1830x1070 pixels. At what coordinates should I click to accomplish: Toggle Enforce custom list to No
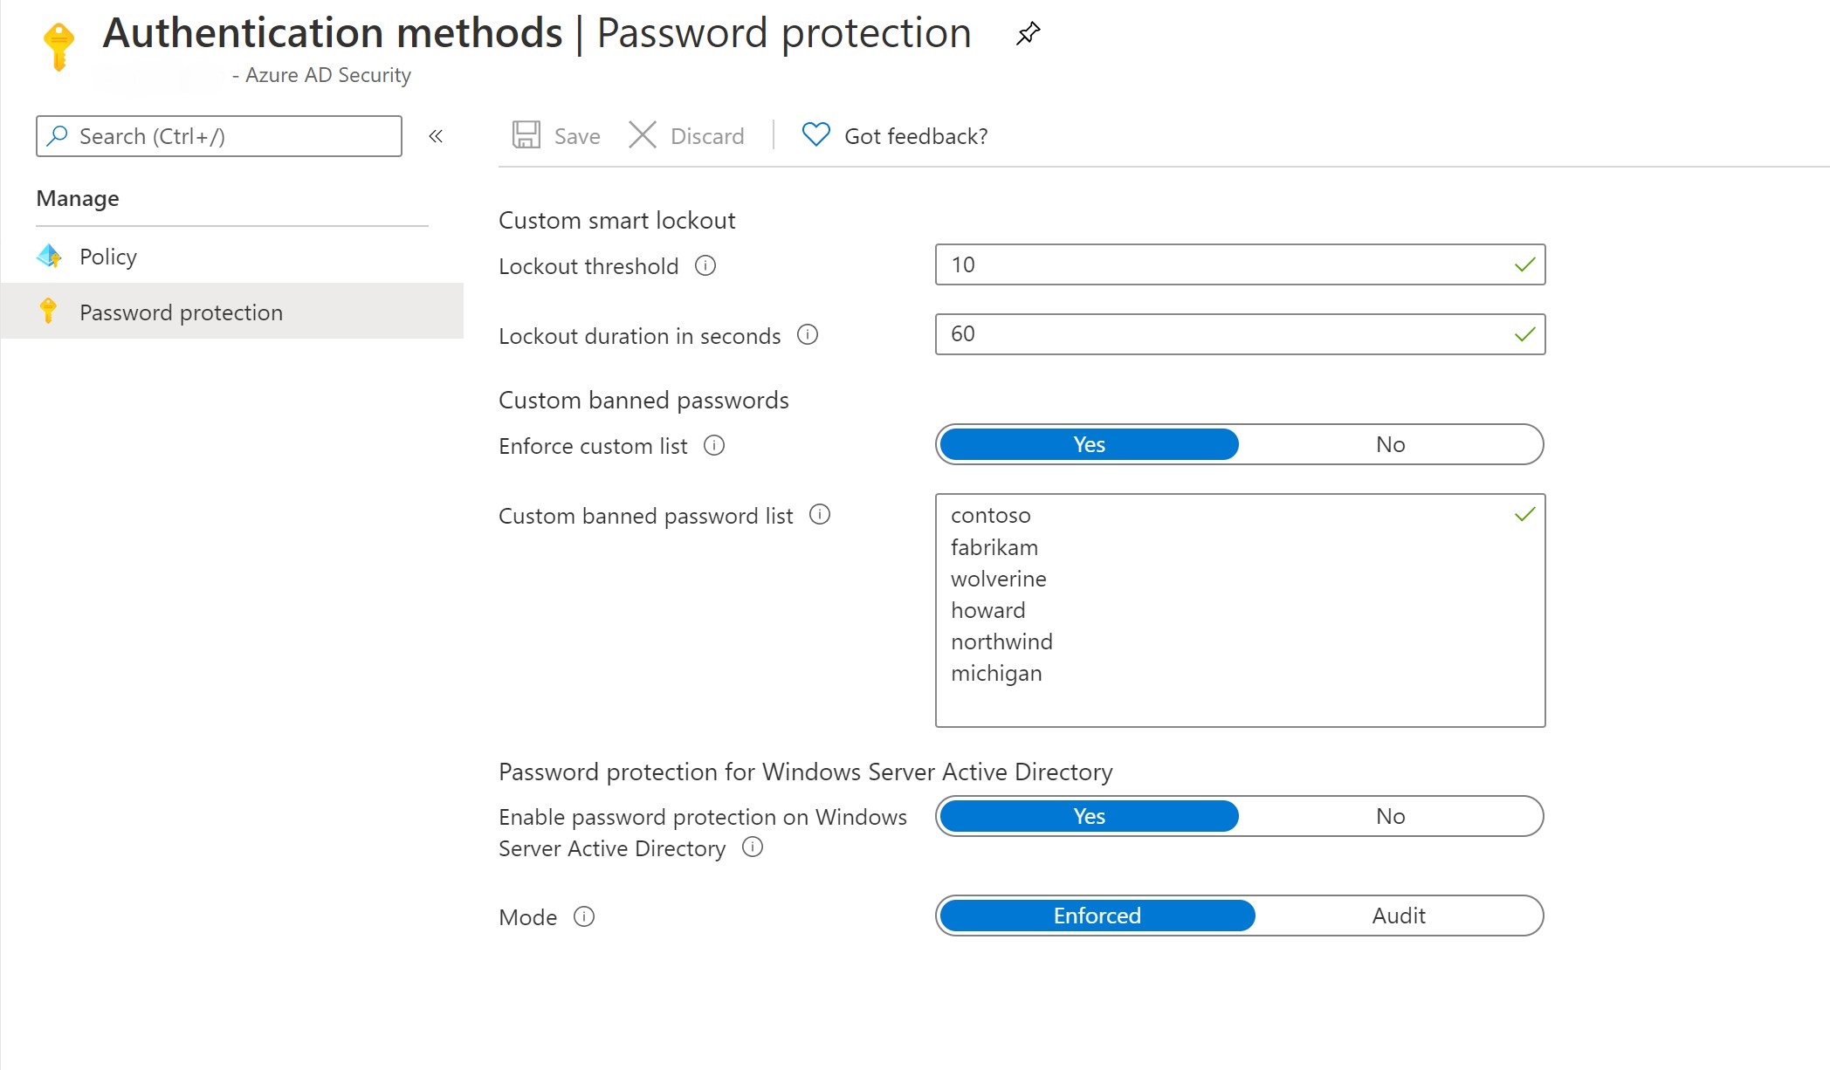[1388, 443]
